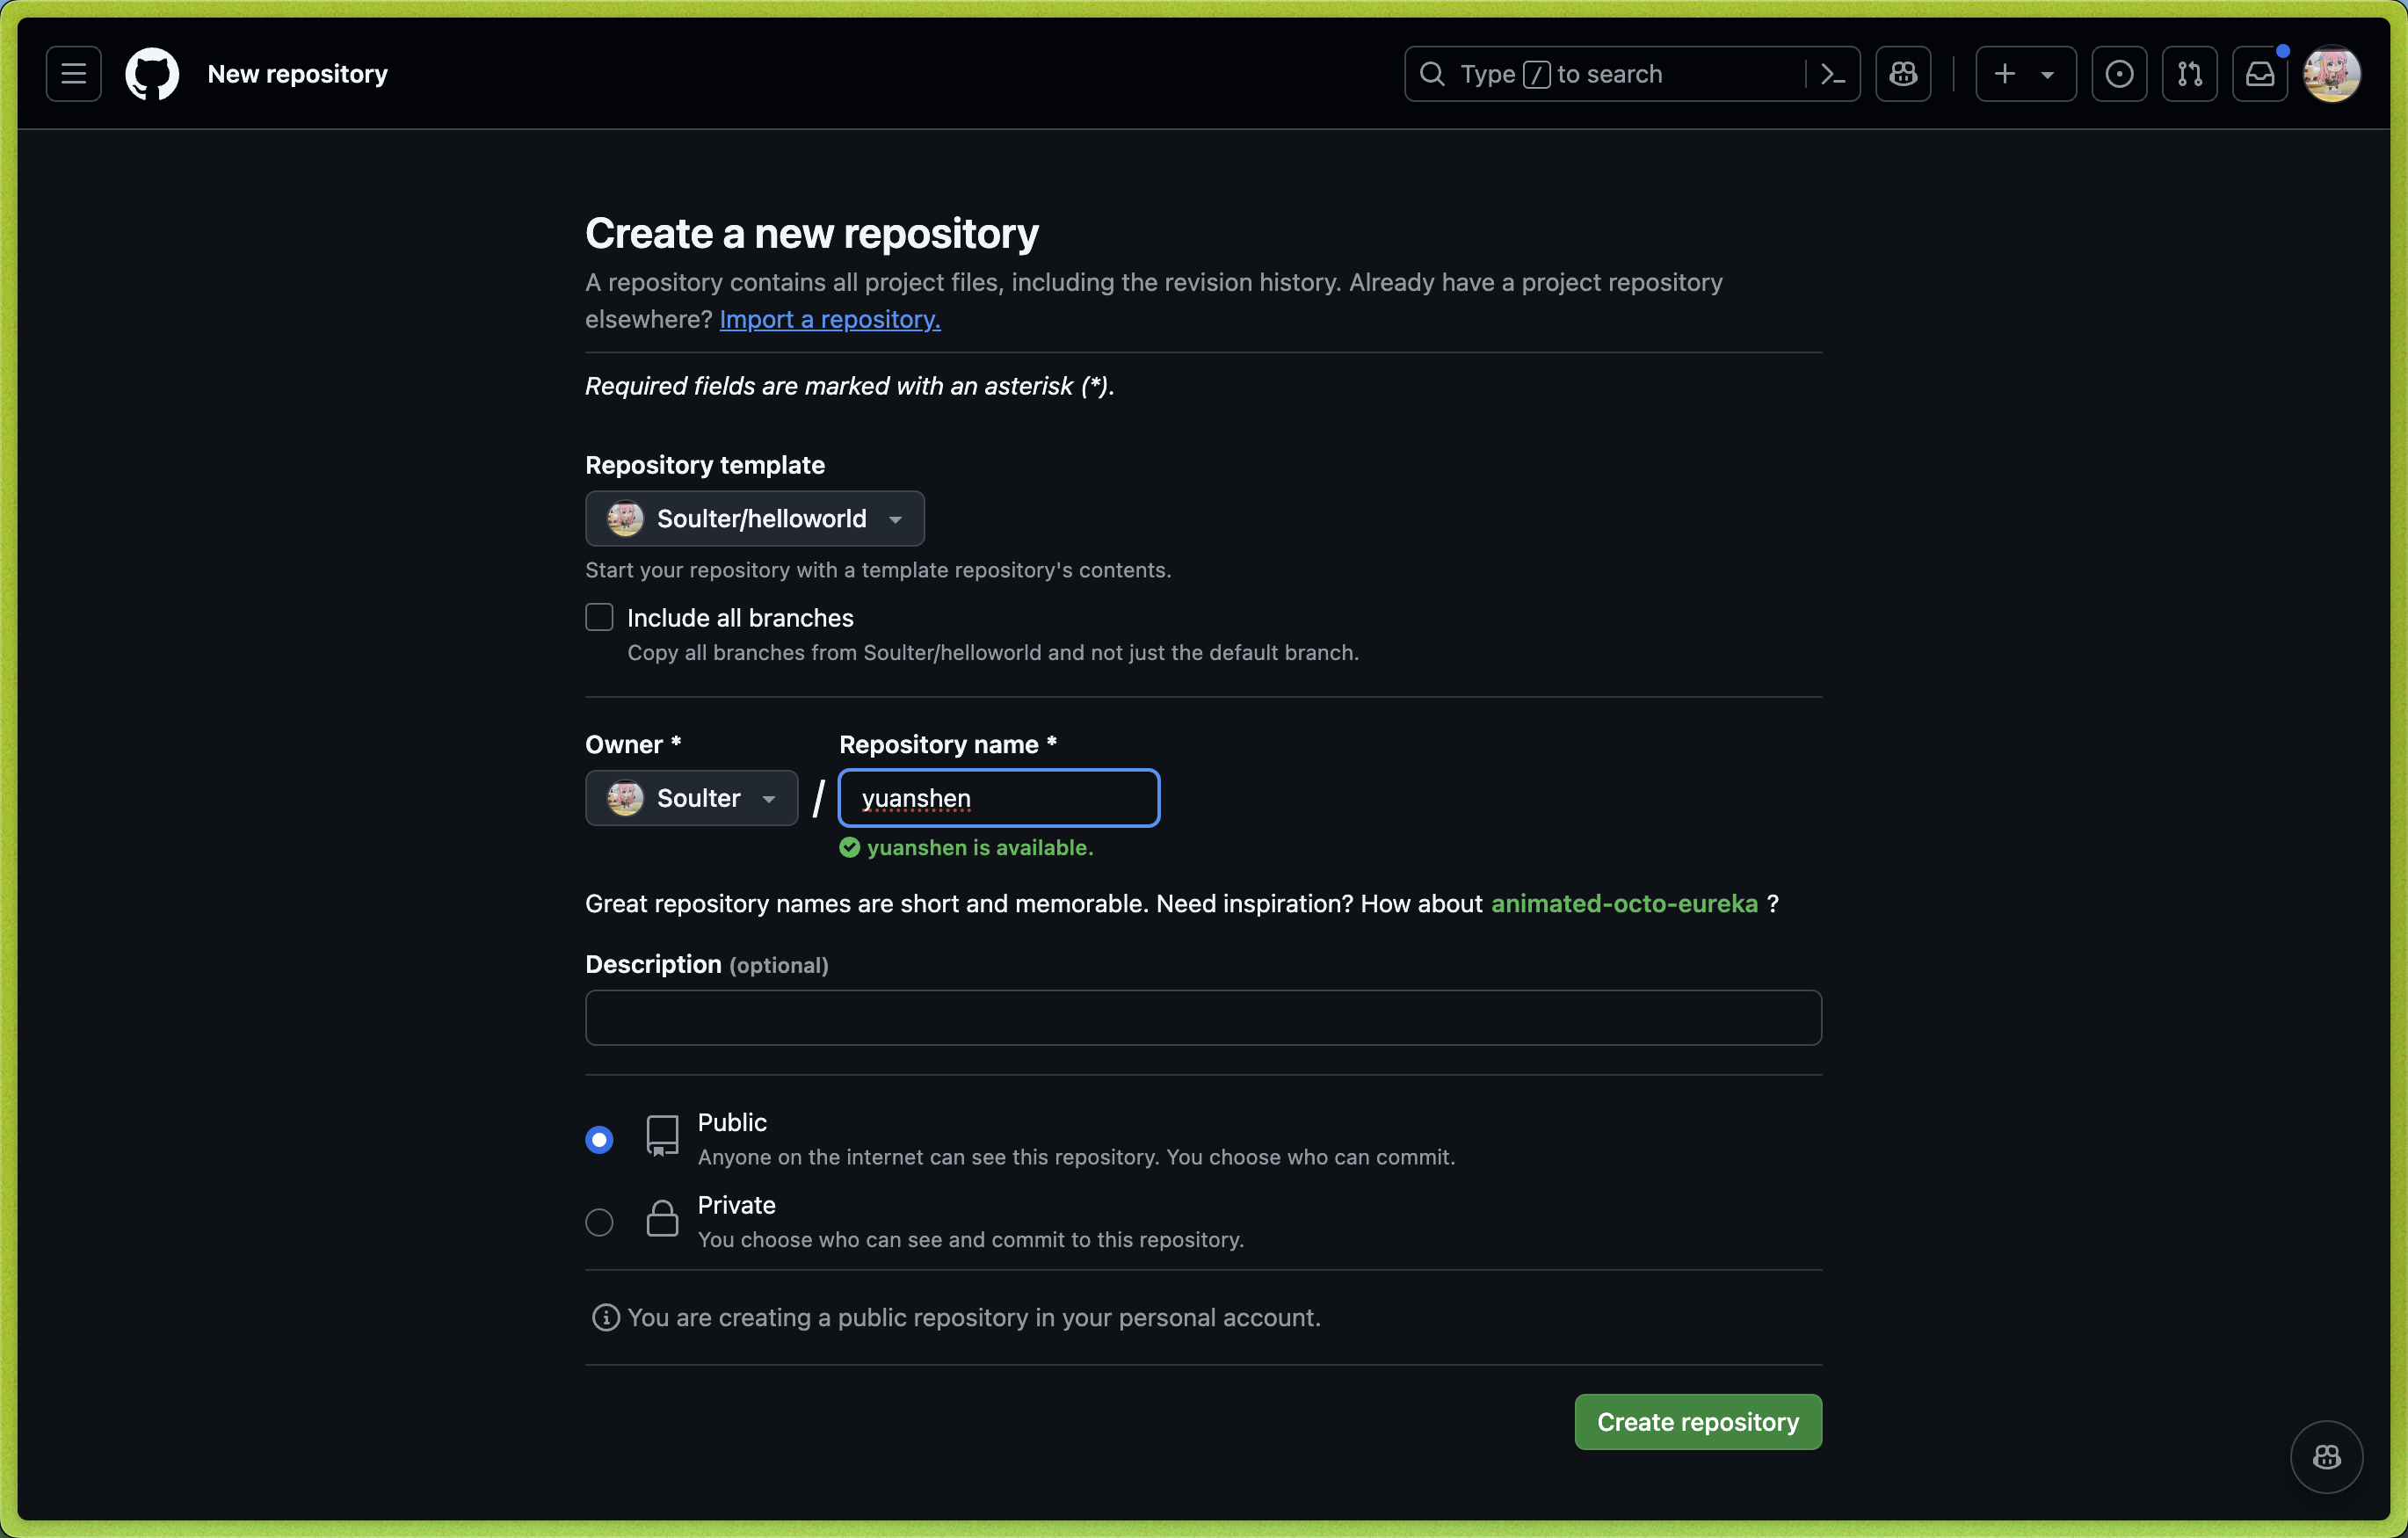The image size is (2408, 1538).
Task: Open your profile avatar menu
Action: [2331, 73]
